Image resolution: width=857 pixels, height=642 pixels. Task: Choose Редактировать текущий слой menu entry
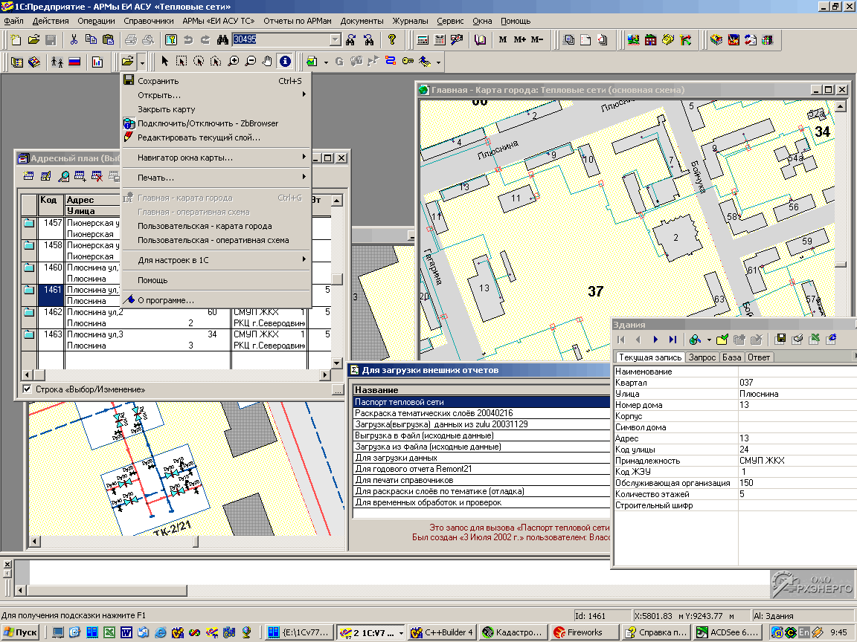[199, 137]
